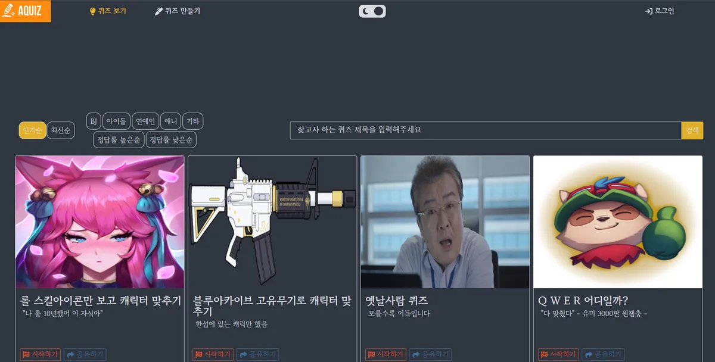Click the 검색 search button

692,130
